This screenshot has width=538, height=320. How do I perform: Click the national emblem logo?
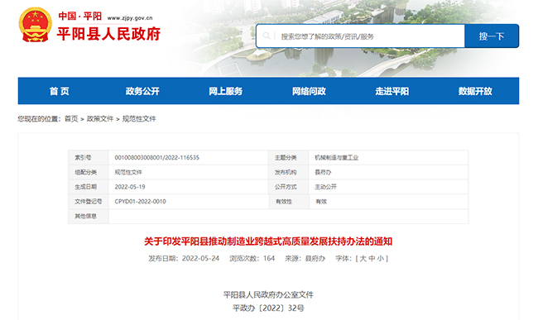click(x=35, y=25)
